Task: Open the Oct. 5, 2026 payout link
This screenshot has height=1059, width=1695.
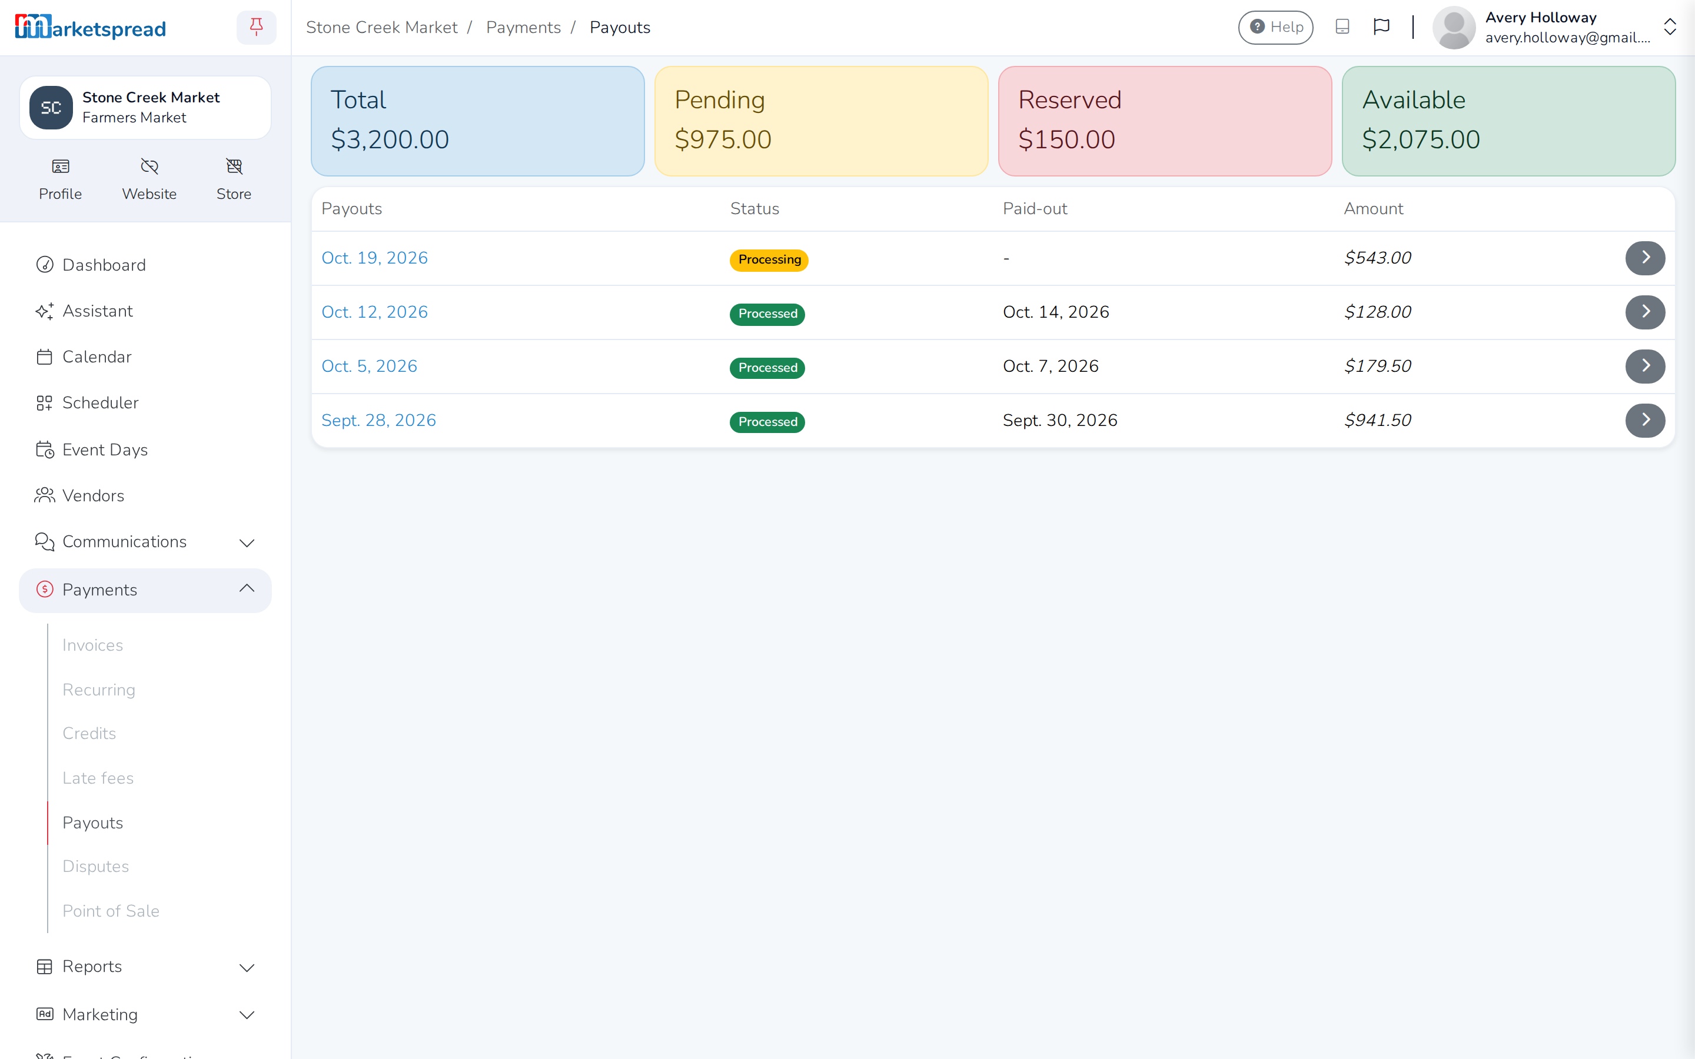Action: click(x=369, y=367)
